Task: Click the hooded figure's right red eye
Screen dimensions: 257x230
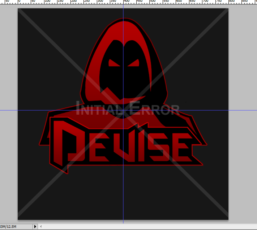Action: (134, 64)
